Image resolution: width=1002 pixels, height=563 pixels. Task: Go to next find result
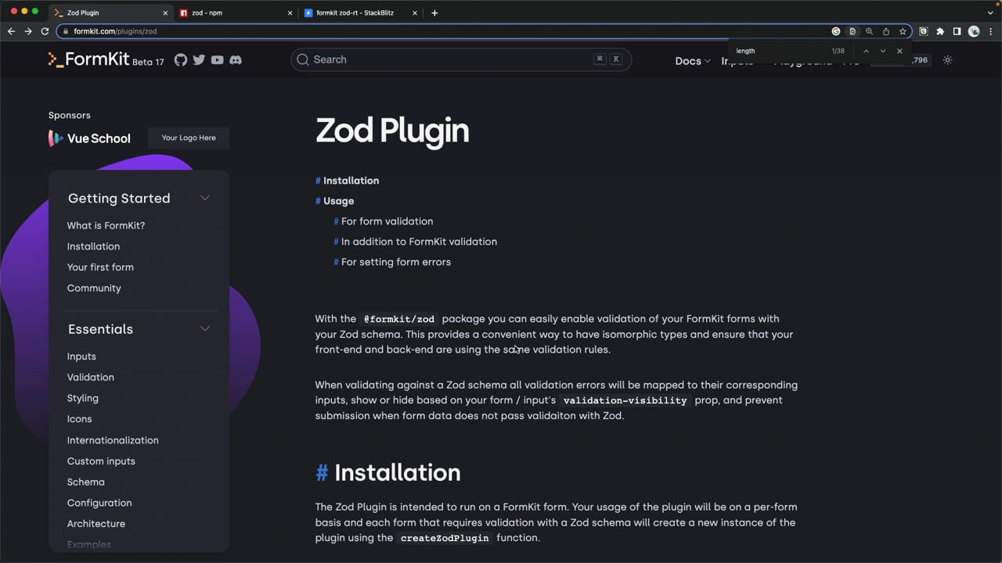(x=883, y=51)
